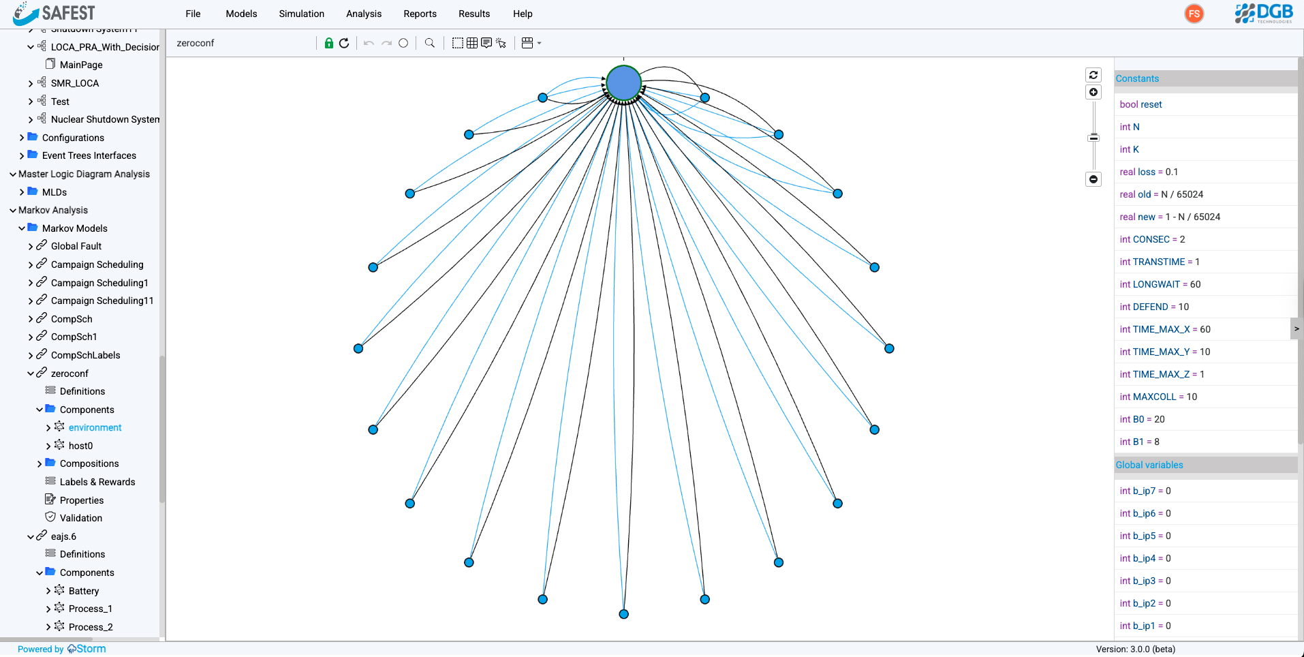The width and height of the screenshot is (1304, 657).
Task: Unlock the model using the green lock icon
Action: tap(329, 42)
